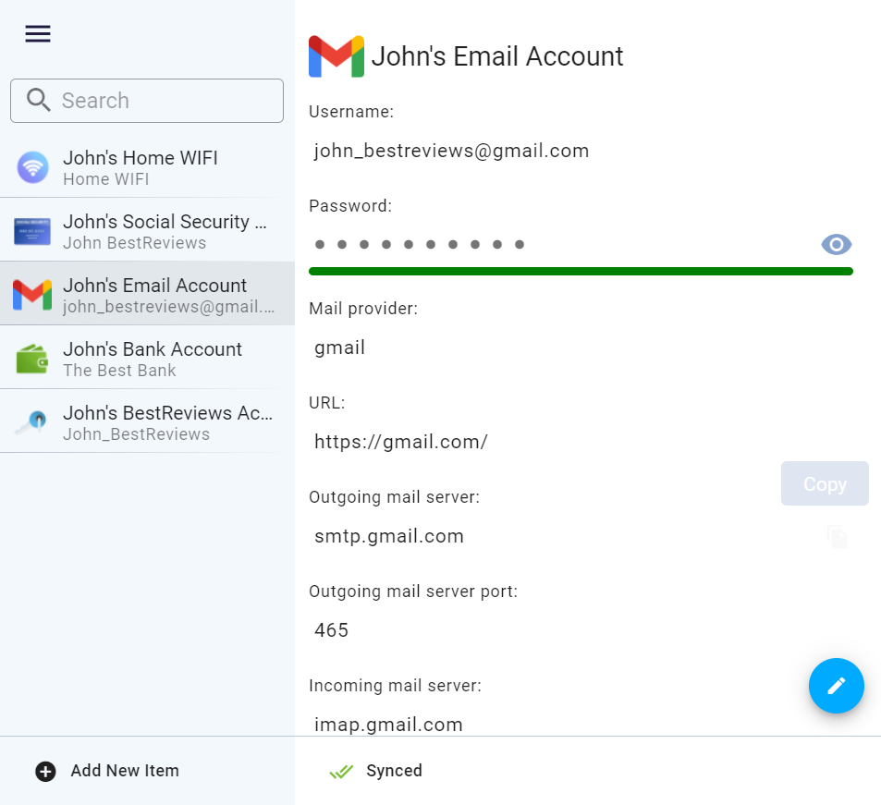Viewport: 881px width, 805px height.
Task: Click the credit card icon for Social Security entry
Action: [x=32, y=230]
